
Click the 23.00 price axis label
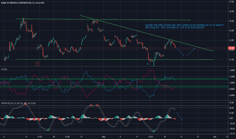point(231,40)
